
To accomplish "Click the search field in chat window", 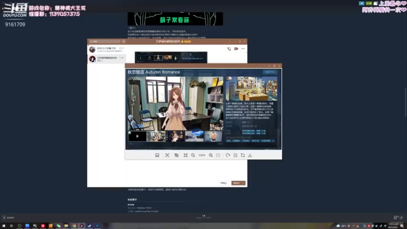I will (x=105, y=42).
